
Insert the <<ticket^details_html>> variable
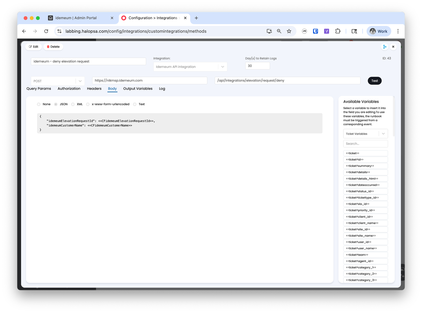pyautogui.click(x=366, y=179)
